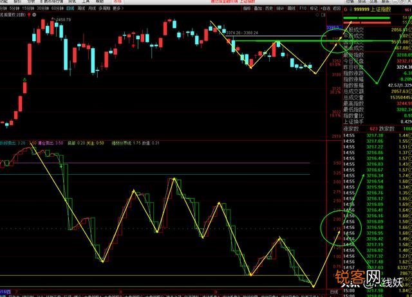
Task: Click the 日线 label at bottom right
Action: click(334, 292)
